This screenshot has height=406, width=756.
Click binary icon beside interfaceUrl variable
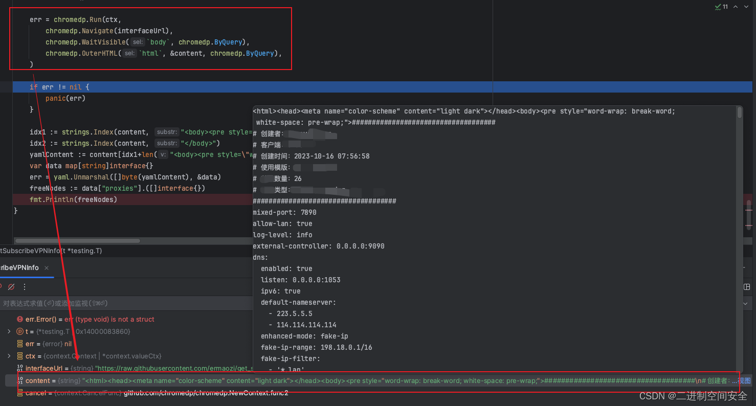(x=20, y=368)
